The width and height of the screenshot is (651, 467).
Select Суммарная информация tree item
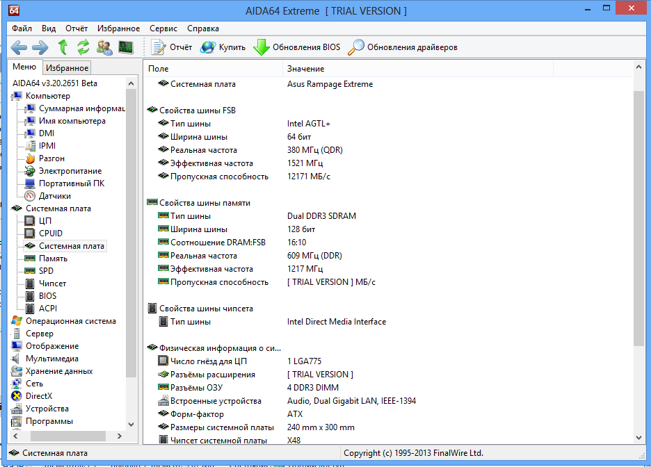(x=82, y=108)
